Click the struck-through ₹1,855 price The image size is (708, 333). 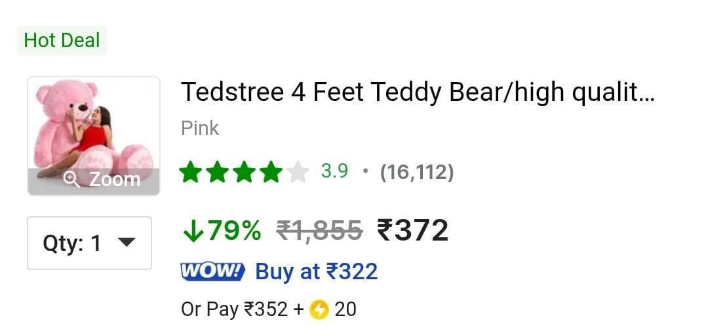point(319,230)
